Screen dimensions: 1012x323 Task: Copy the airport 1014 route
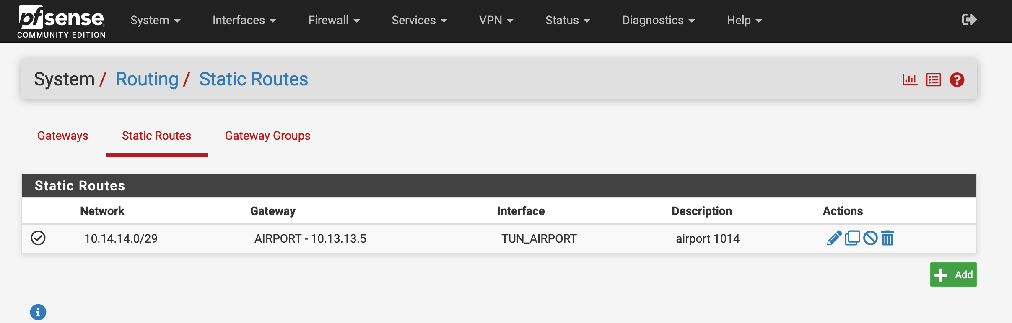coord(852,238)
